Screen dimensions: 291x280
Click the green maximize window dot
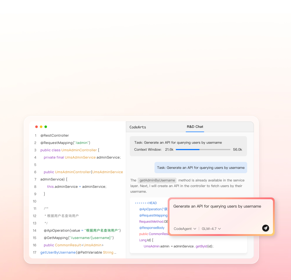[46, 127]
